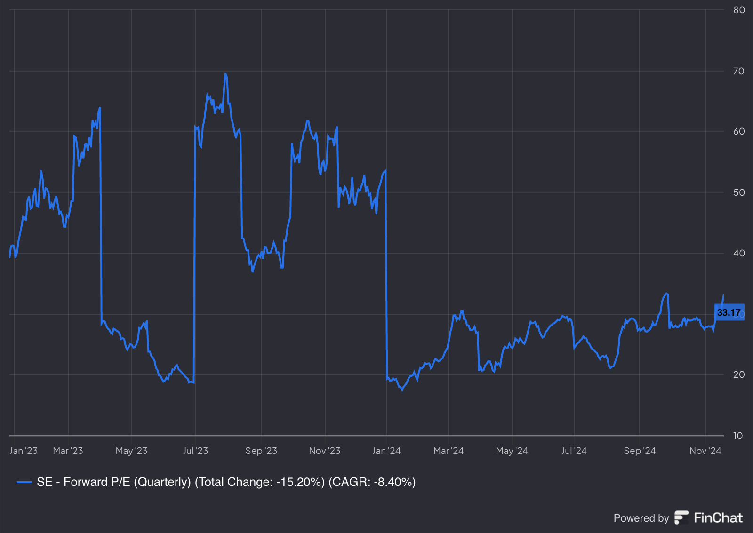The image size is (753, 533).
Task: Click the Mar '24 axis label
Action: (449, 451)
